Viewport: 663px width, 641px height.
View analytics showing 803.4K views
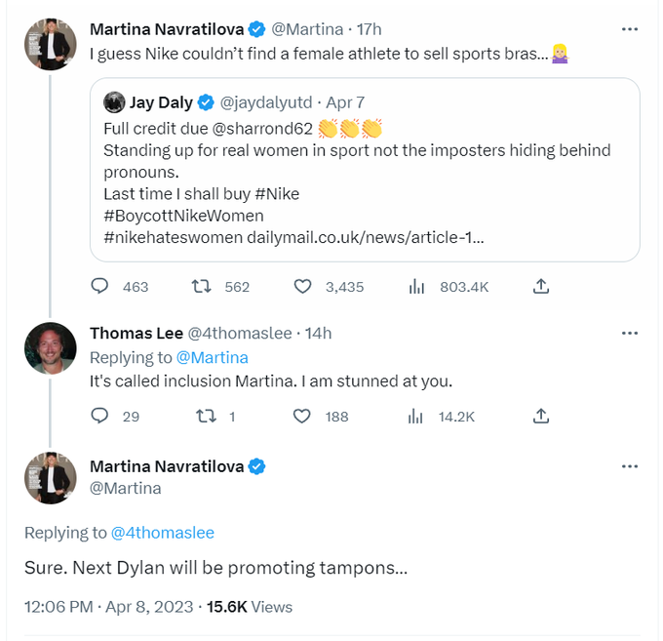click(x=417, y=286)
